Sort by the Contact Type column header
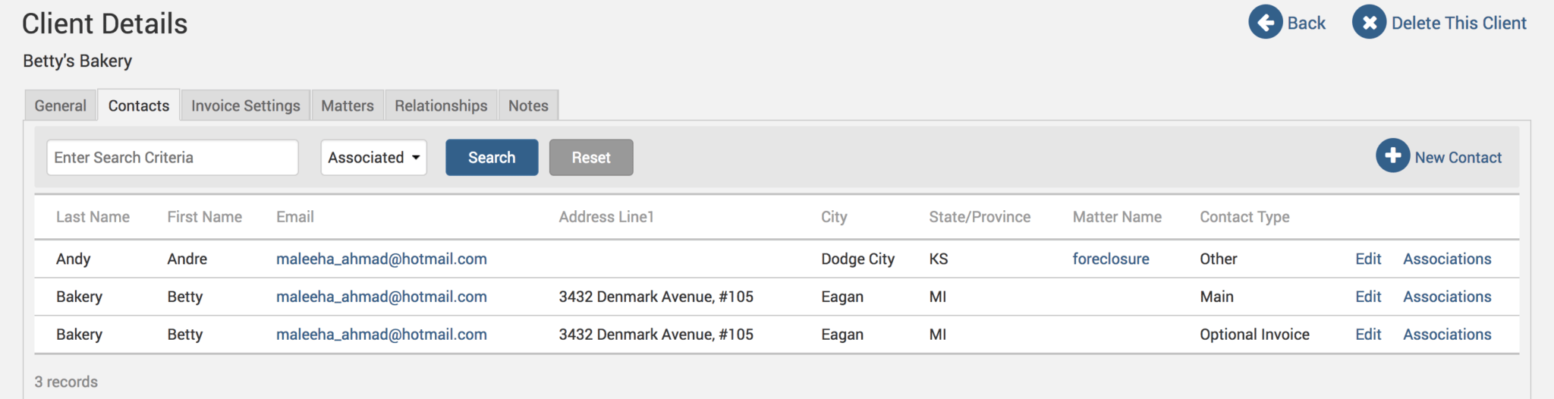This screenshot has height=399, width=1554. (1244, 217)
